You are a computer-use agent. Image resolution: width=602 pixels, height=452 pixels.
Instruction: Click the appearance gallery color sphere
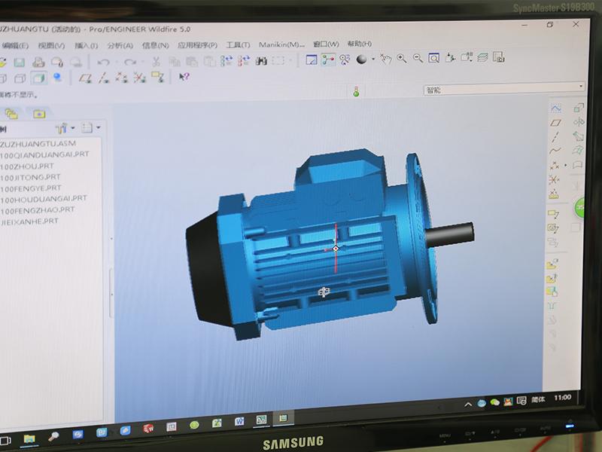tap(361, 60)
